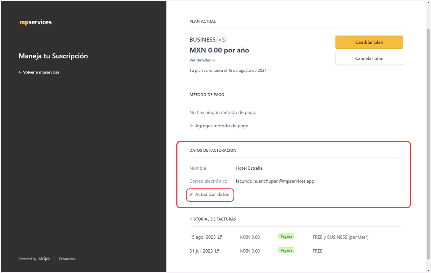Click the Pagada badge on 15 ago. invoice
Viewport: 431px width, 273px height.
click(286, 236)
